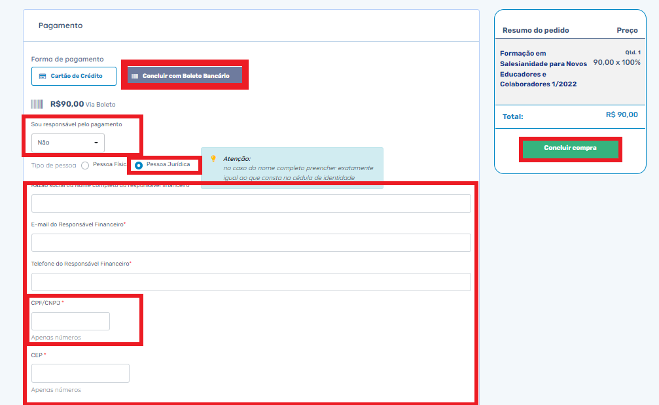Image resolution: width=659 pixels, height=405 pixels.
Task: Click the Via Boleto price label
Action: pos(100,104)
